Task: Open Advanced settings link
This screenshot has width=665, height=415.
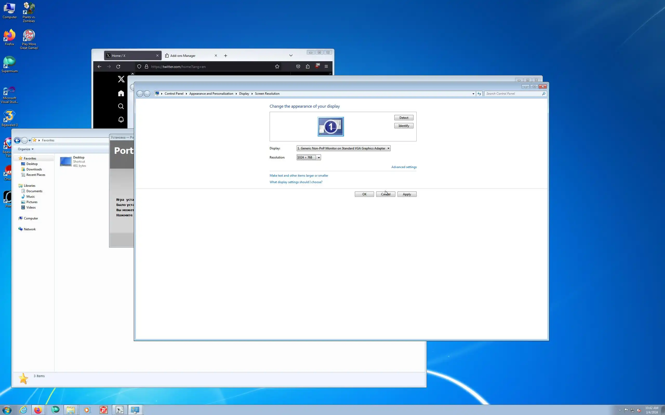Action: (404, 167)
